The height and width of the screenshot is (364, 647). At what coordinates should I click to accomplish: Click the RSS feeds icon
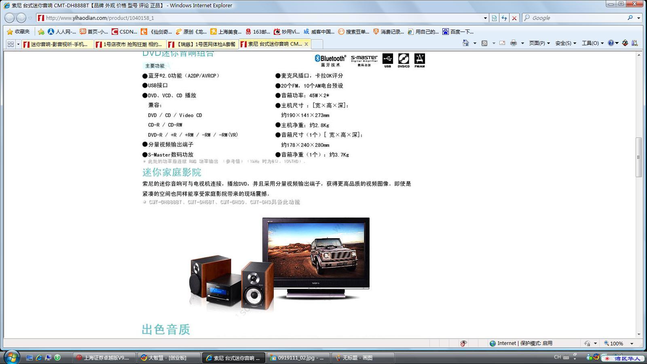tap(484, 43)
